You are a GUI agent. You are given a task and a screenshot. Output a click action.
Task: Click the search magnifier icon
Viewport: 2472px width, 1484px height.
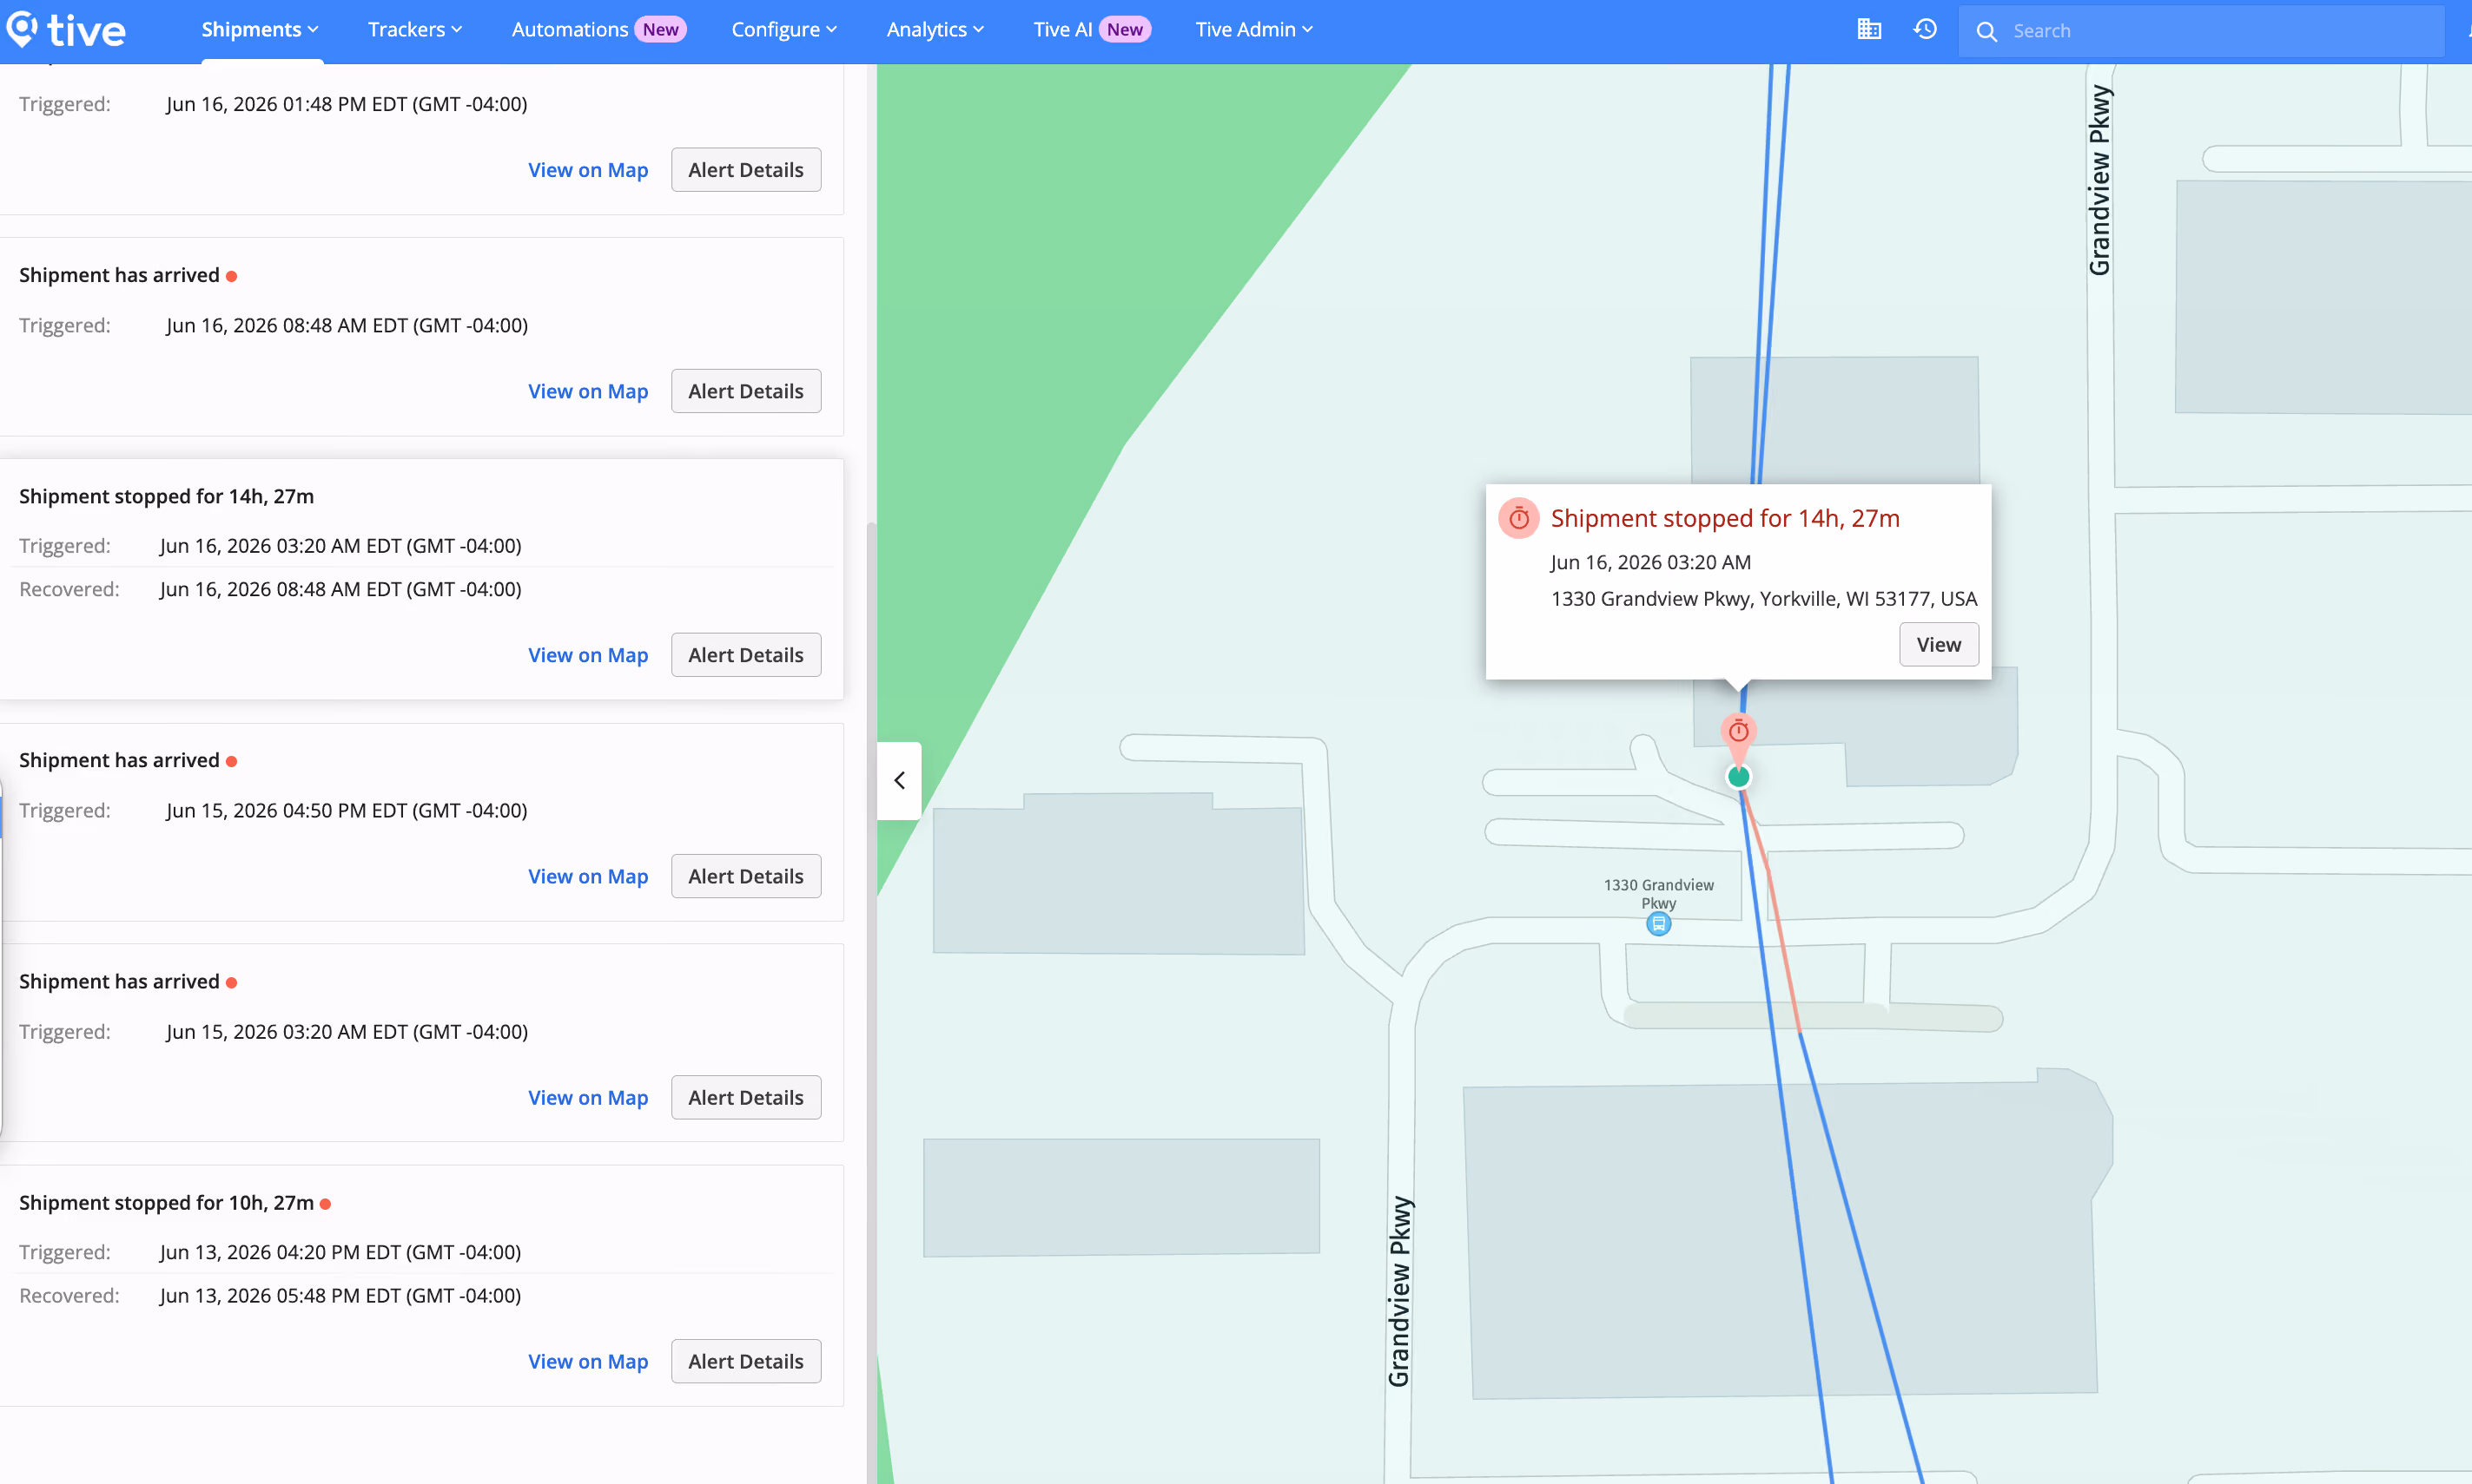(x=1986, y=31)
